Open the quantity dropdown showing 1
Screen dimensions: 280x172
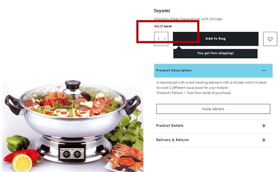click(161, 39)
